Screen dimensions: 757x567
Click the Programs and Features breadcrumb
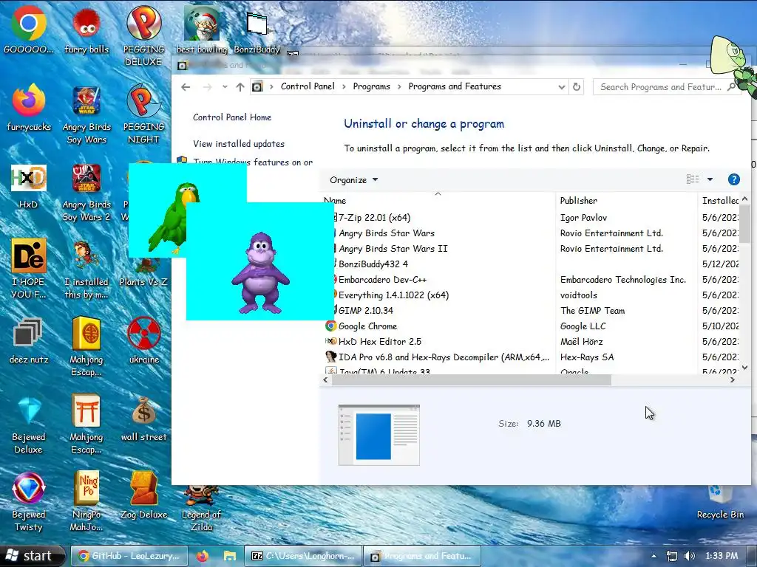(455, 86)
